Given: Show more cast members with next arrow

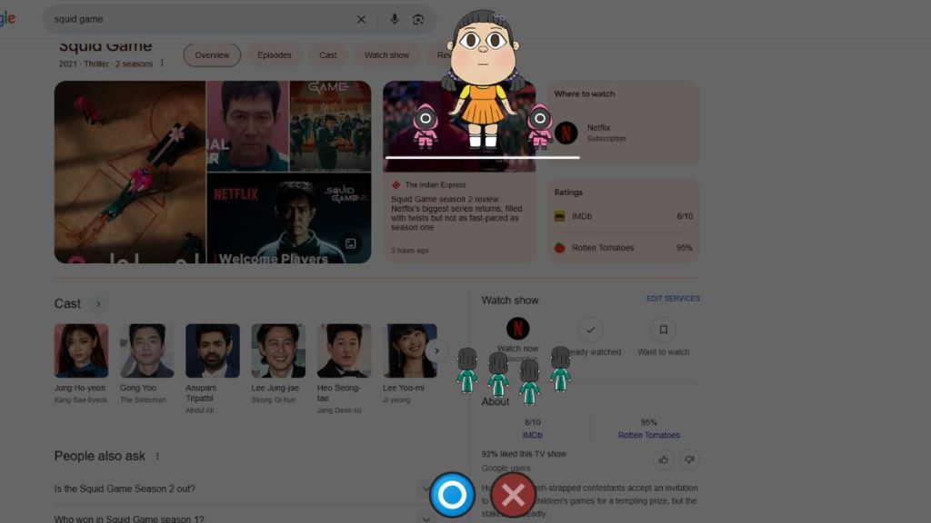Looking at the screenshot, I should [x=436, y=351].
